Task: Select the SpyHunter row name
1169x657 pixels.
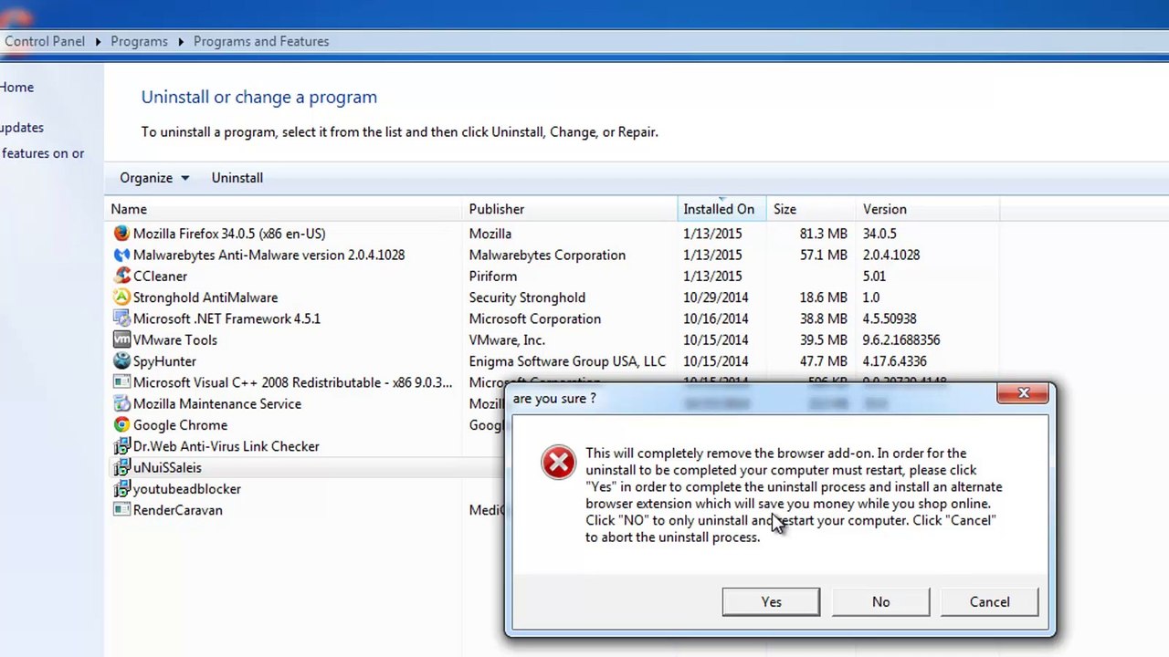Action: 164,361
